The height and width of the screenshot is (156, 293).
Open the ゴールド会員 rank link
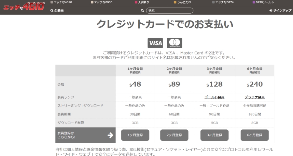tap(214, 97)
